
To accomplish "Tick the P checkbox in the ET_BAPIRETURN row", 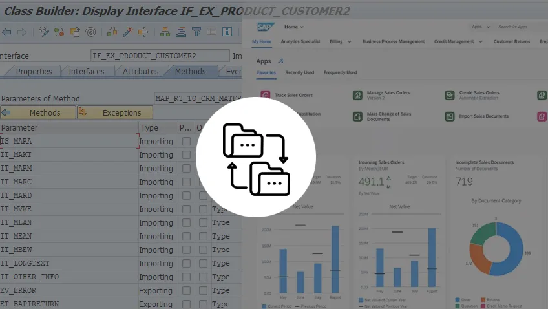I will tap(186, 304).
